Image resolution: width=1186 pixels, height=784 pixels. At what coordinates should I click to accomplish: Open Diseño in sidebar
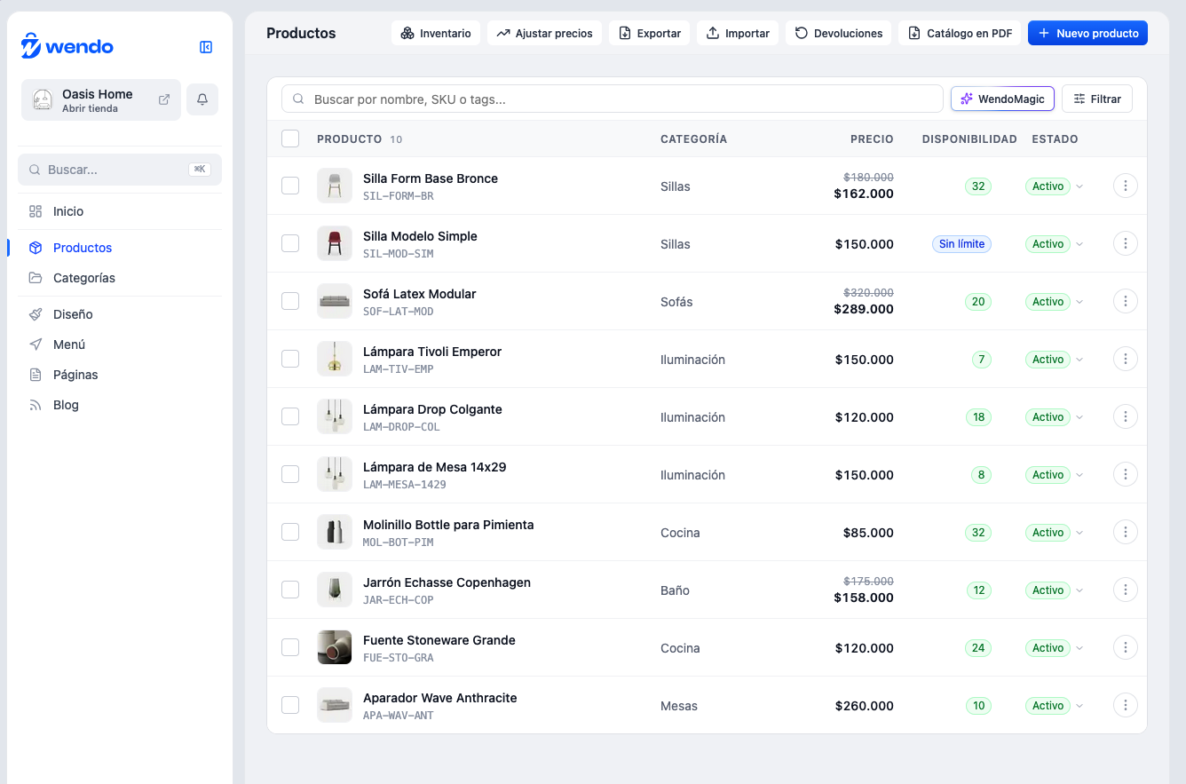120,314
